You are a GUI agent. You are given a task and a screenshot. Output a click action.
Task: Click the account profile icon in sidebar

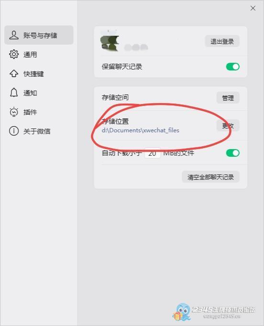[x=14, y=35]
